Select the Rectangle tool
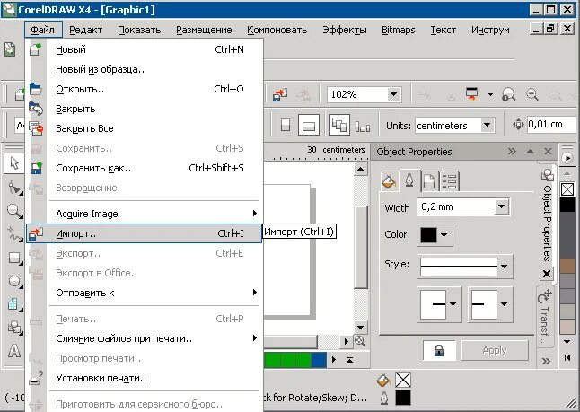 (x=14, y=258)
